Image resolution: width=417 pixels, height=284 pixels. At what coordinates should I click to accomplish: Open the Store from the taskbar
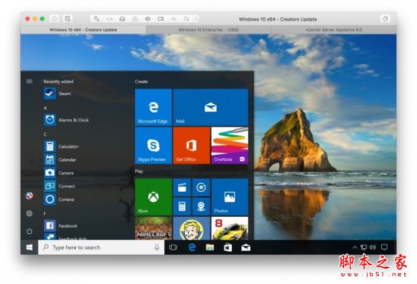click(x=228, y=248)
